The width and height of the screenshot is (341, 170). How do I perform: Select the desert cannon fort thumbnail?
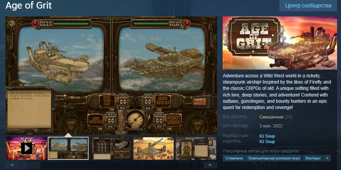154,149
